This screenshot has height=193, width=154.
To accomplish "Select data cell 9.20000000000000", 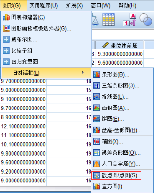I will point(23,172).
